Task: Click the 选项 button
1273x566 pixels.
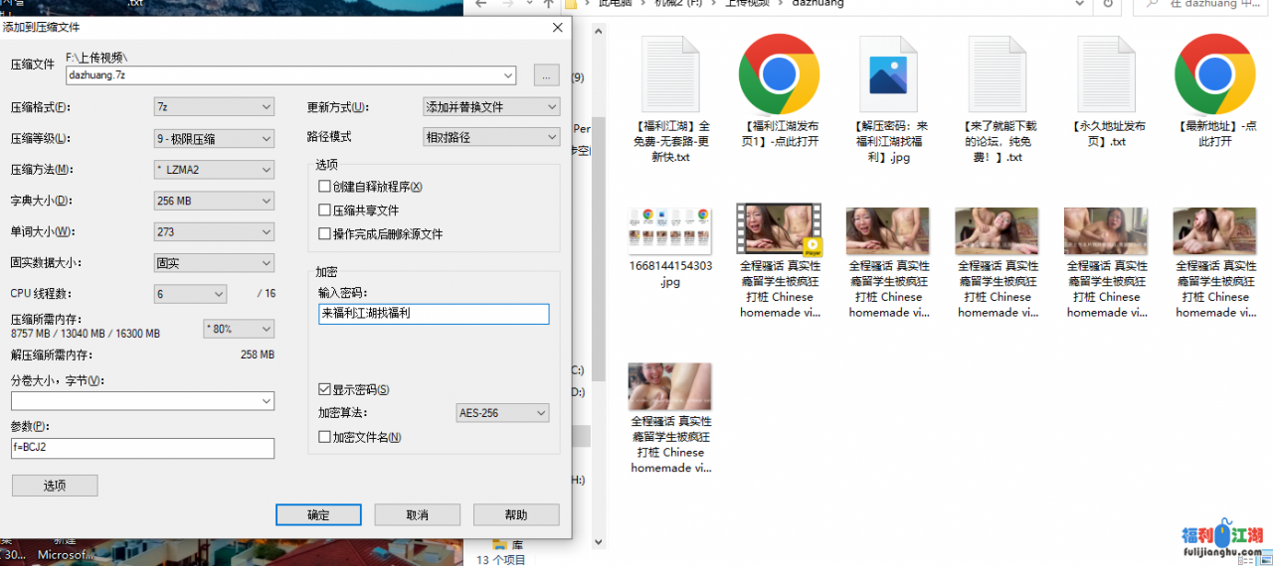Action: click(x=55, y=486)
